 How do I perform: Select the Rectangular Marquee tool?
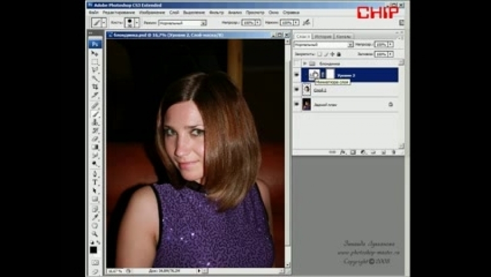(x=95, y=62)
